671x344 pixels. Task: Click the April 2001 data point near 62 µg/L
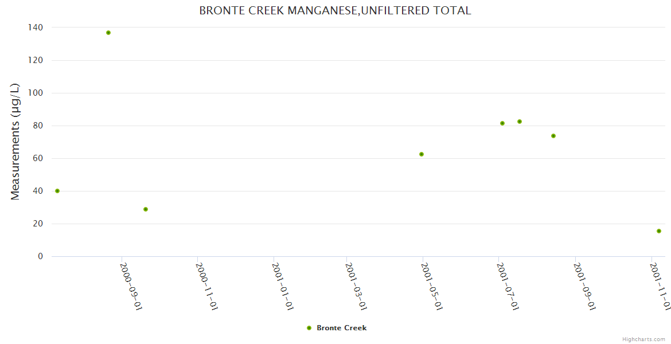422,154
